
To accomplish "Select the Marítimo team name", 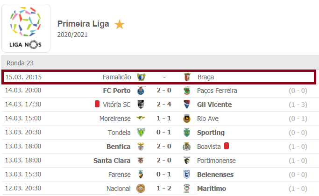I will click(212, 189).
